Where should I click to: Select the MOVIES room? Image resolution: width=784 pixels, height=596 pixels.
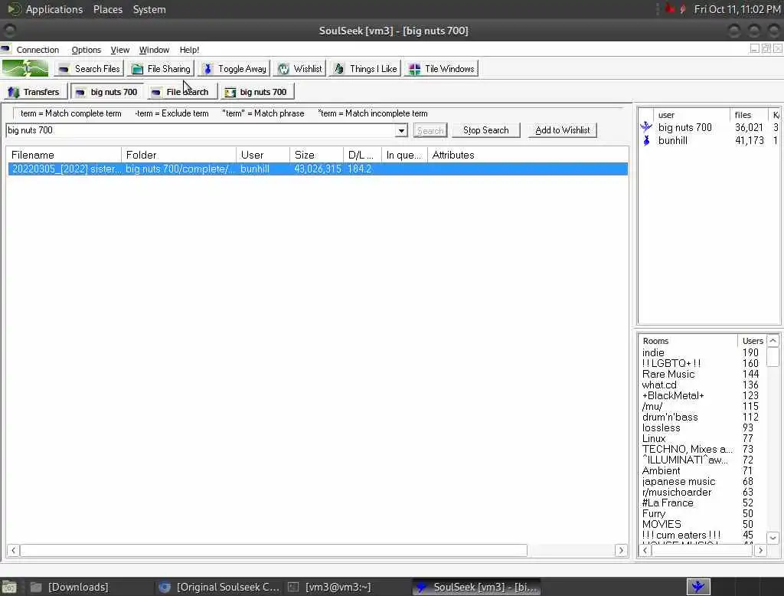coord(661,525)
